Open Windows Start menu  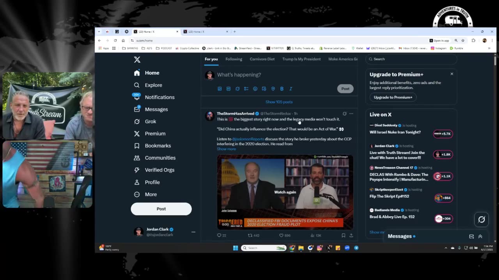point(235,248)
